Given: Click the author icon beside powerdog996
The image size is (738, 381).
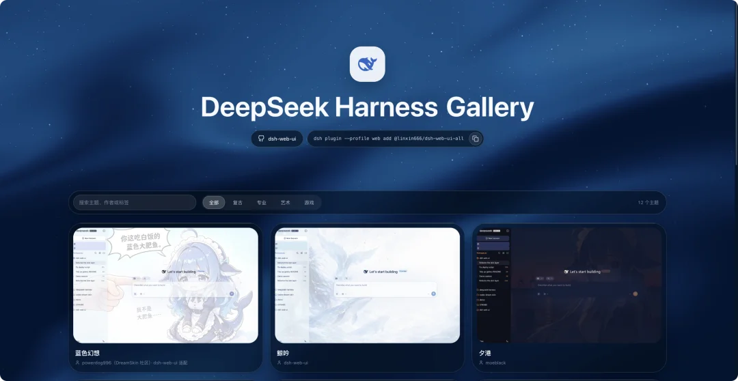Looking at the screenshot, I should click(77, 363).
